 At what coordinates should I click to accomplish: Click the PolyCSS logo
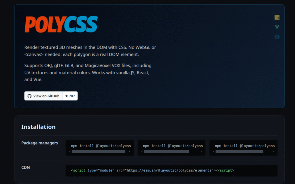[61, 24]
